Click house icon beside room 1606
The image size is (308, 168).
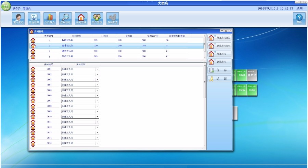(33, 95)
